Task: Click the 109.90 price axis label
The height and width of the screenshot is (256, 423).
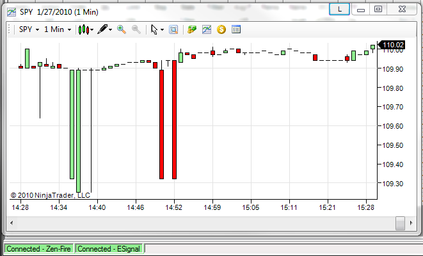Action: pyautogui.click(x=393, y=69)
